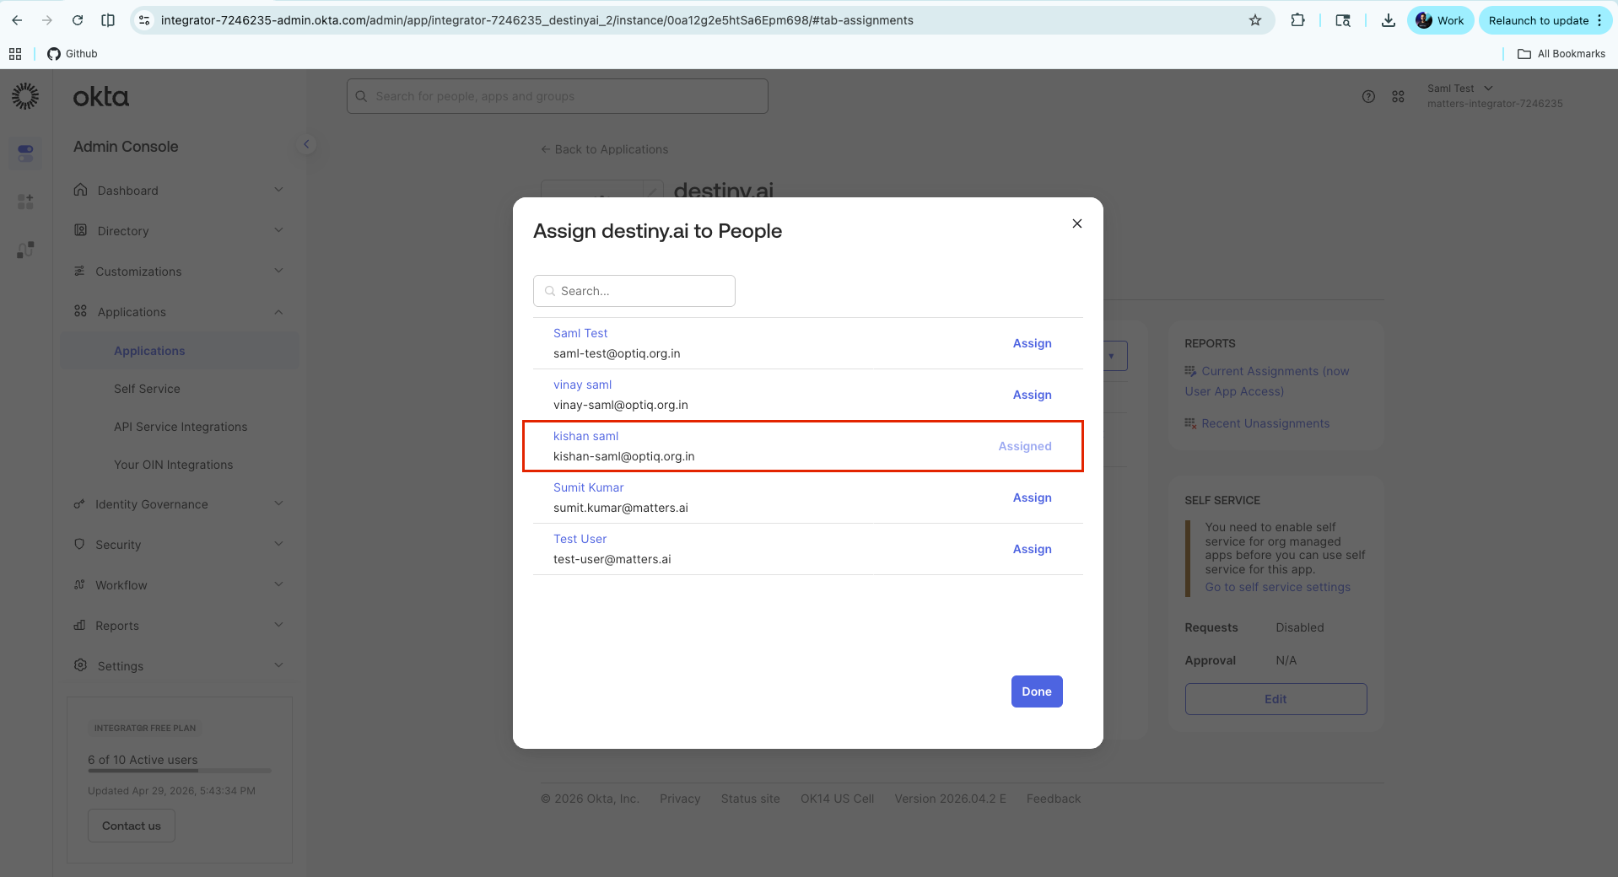This screenshot has width=1618, height=877.
Task: Click the Self Service Edit button
Action: (1276, 699)
